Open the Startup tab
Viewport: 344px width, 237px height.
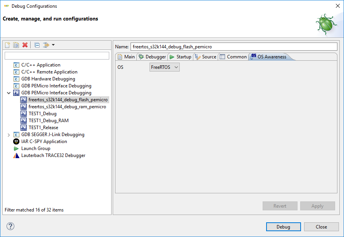pos(180,57)
